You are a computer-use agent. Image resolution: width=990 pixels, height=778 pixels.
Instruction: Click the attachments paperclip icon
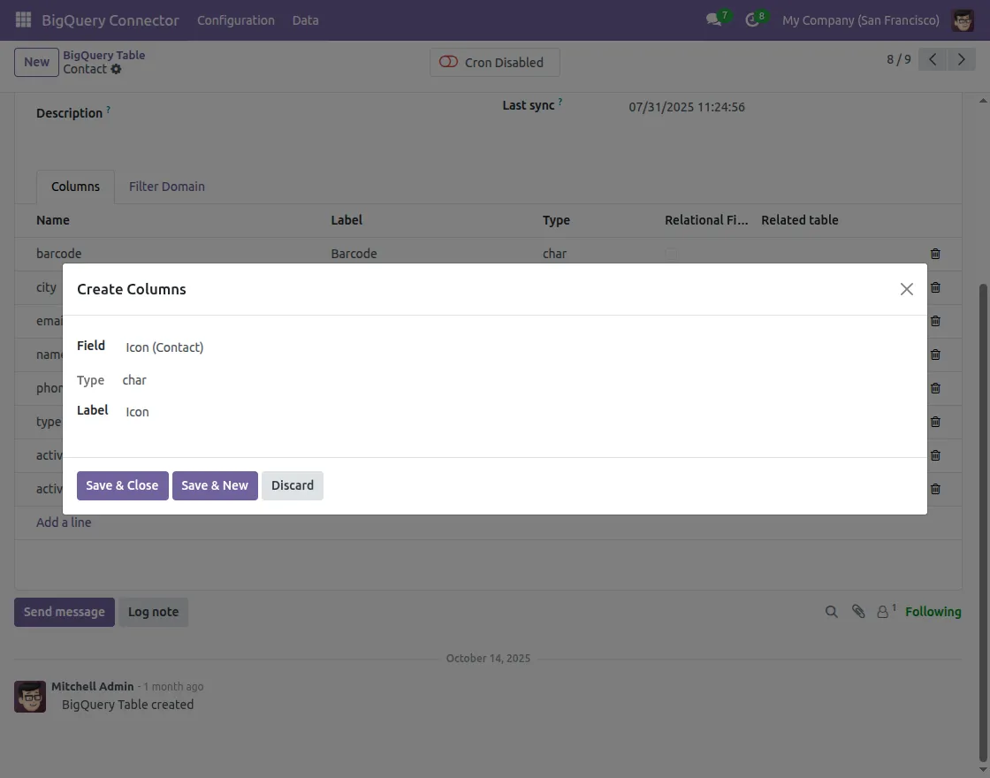click(857, 611)
